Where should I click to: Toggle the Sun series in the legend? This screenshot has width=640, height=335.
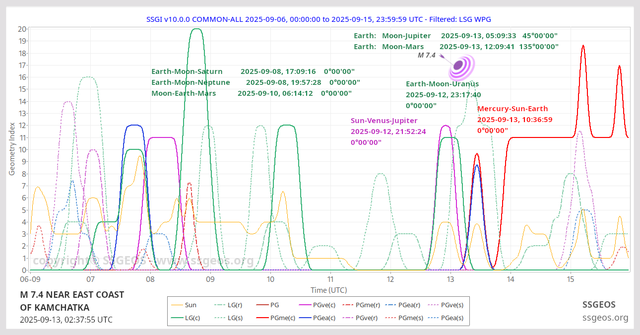(x=191, y=305)
